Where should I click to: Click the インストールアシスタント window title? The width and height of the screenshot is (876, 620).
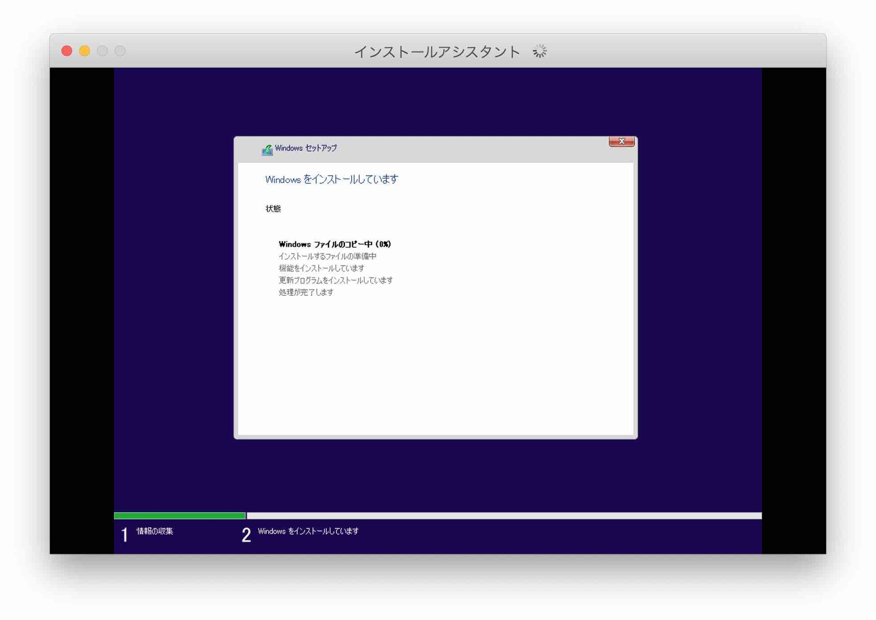coord(437,52)
